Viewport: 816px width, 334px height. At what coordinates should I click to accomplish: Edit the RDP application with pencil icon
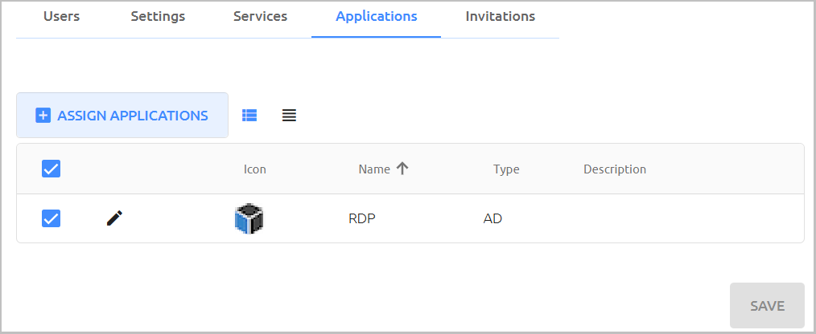[x=114, y=218]
